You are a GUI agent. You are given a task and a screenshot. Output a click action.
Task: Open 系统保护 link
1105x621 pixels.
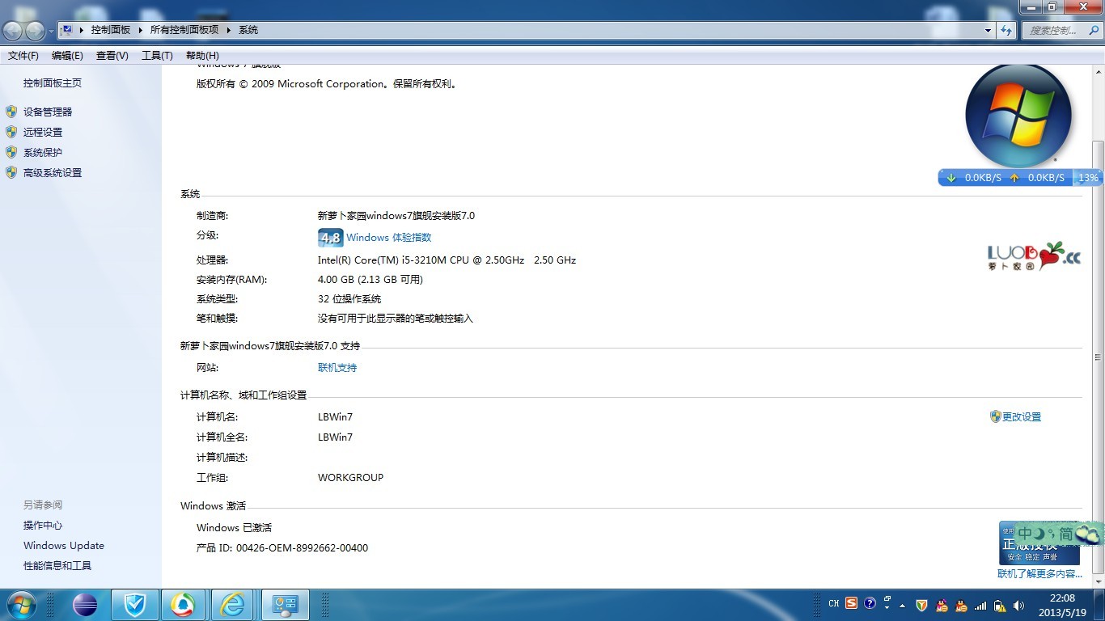tap(43, 153)
